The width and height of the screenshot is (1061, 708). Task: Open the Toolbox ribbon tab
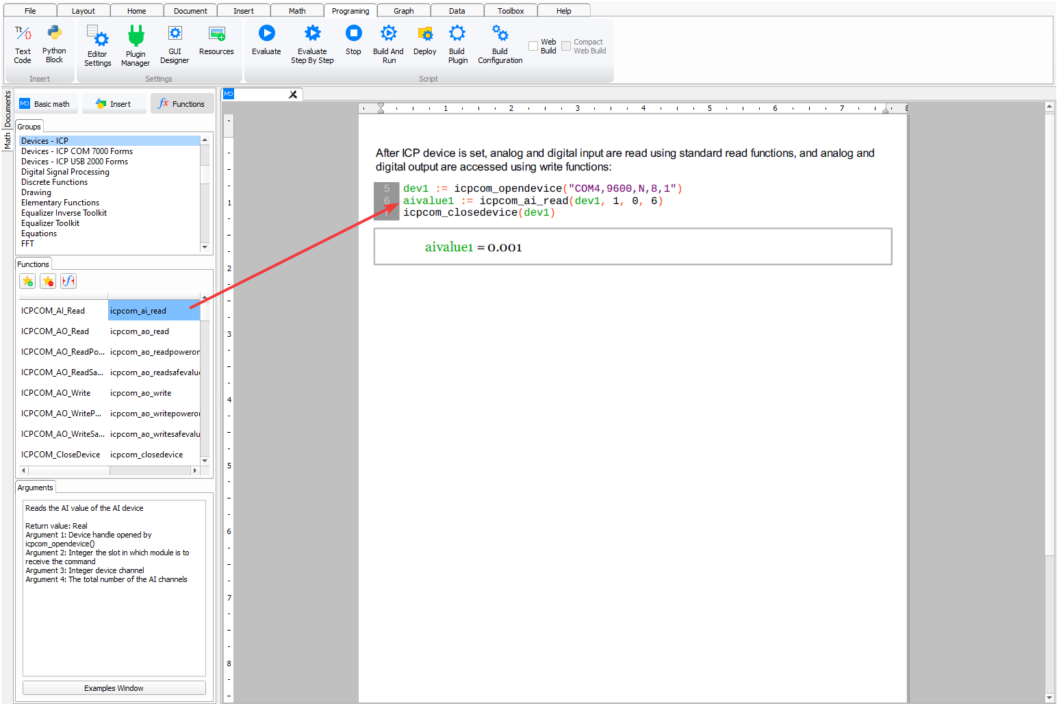coord(511,11)
